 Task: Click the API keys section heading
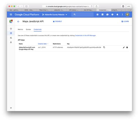[21, 40]
